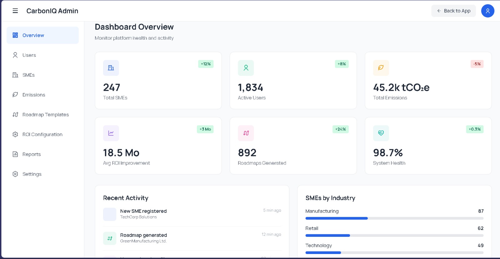The image size is (500, 259).
Task: Click the Manufacturing progress bar
Action: coord(394,218)
